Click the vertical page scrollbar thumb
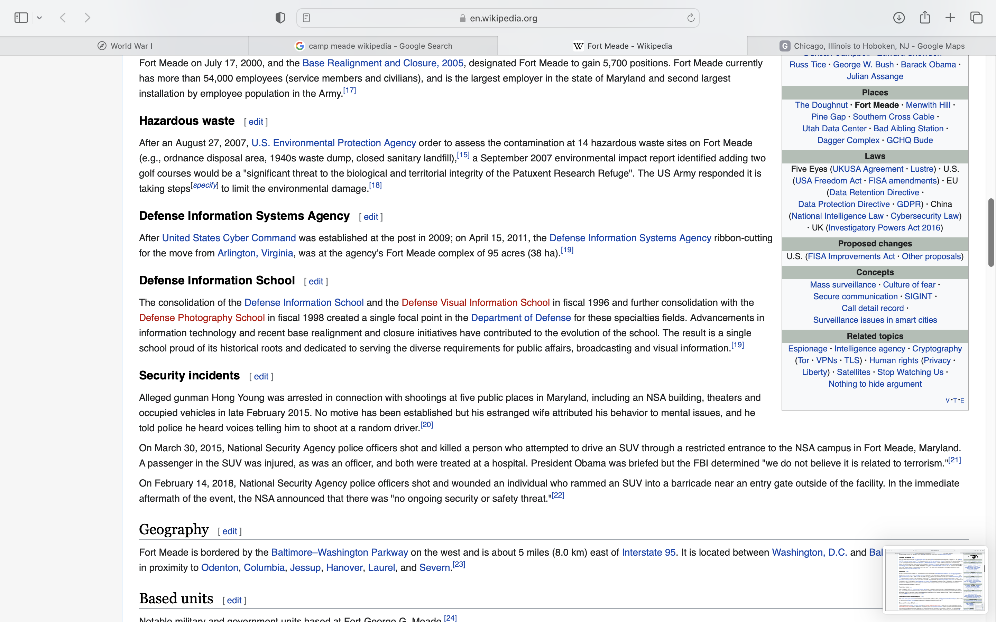The image size is (996, 622). point(991,233)
